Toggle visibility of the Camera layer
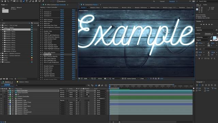Viewport: 218px width, 123px height. click(1, 98)
